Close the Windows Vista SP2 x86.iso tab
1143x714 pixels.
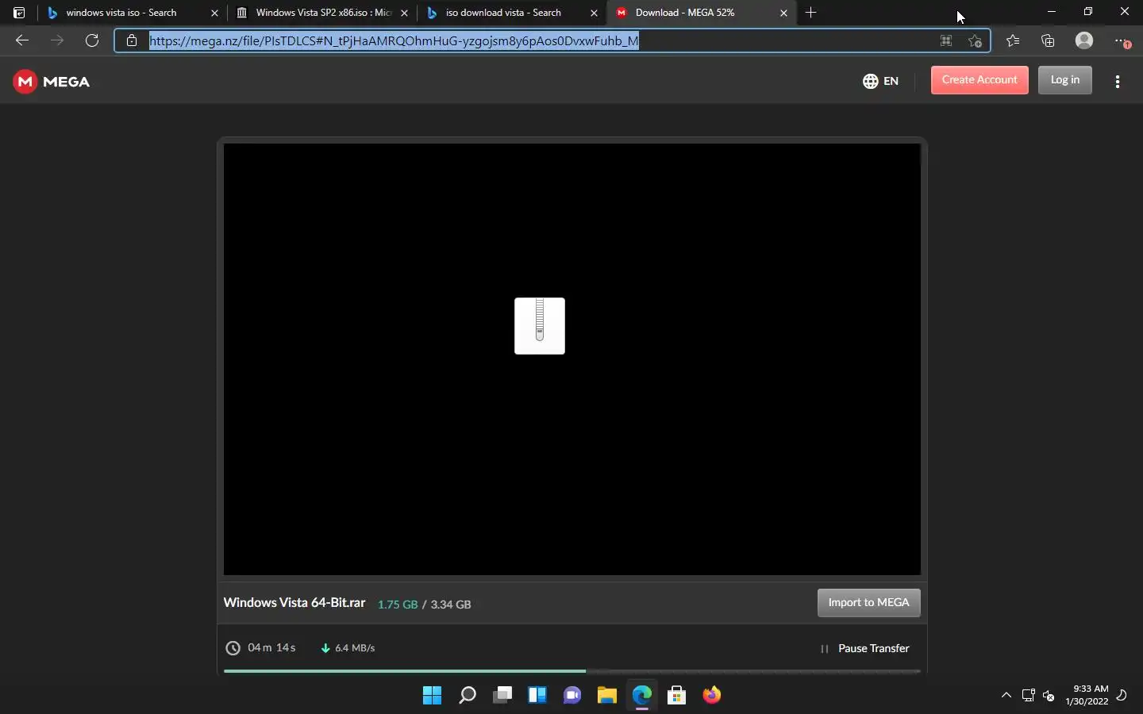(404, 13)
